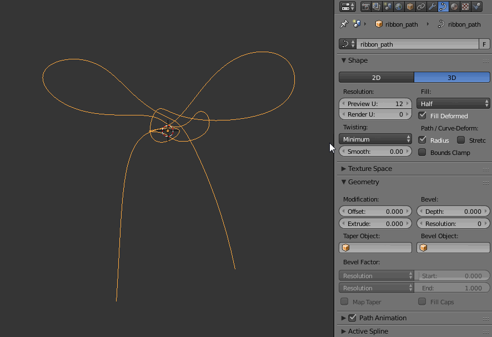Image resolution: width=492 pixels, height=337 pixels.
Task: Pick a Taper Object in its field
Action: [375, 248]
